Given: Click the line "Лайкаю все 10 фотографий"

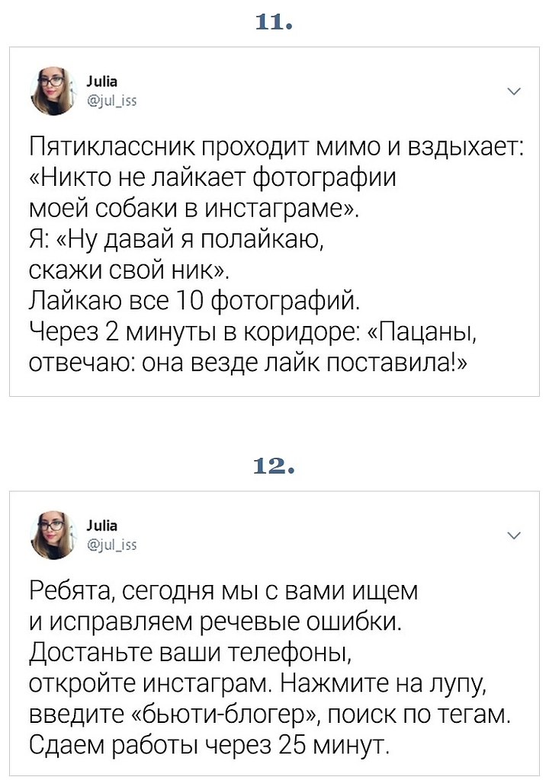Looking at the screenshot, I should pyautogui.click(x=194, y=302).
